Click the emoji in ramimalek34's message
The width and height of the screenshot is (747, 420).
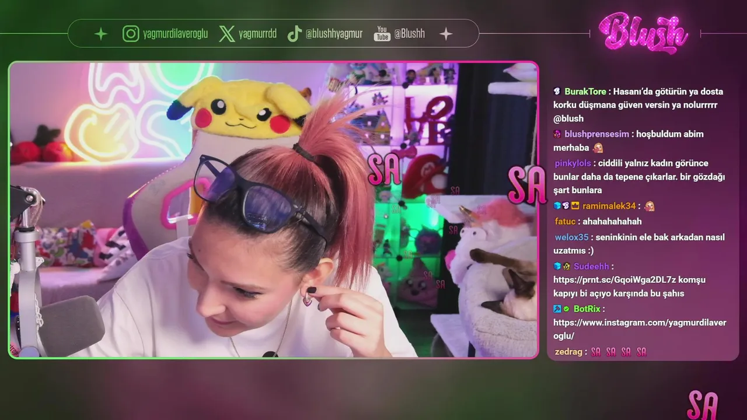click(649, 206)
